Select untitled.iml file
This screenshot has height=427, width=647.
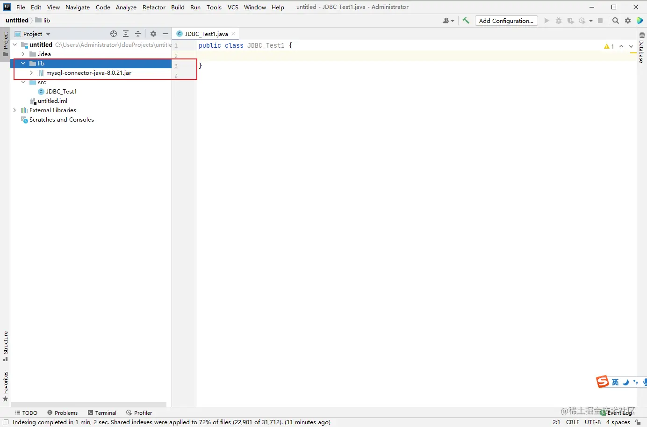coord(52,101)
